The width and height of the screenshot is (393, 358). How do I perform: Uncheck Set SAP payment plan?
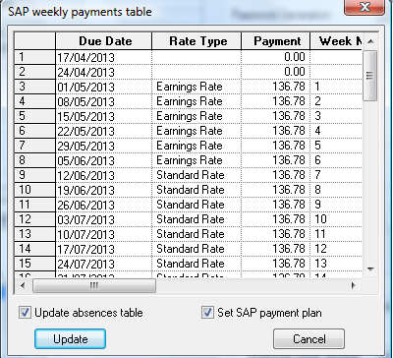[x=207, y=313]
